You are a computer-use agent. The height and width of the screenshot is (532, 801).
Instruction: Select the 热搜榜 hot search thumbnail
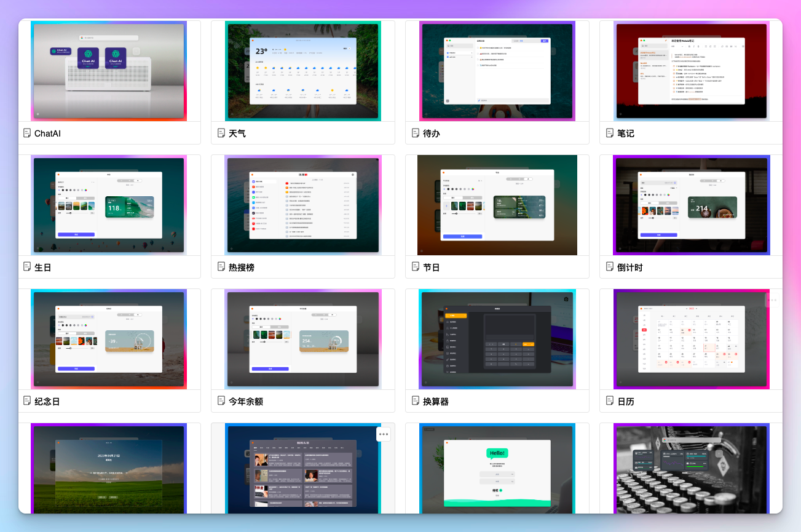point(303,205)
